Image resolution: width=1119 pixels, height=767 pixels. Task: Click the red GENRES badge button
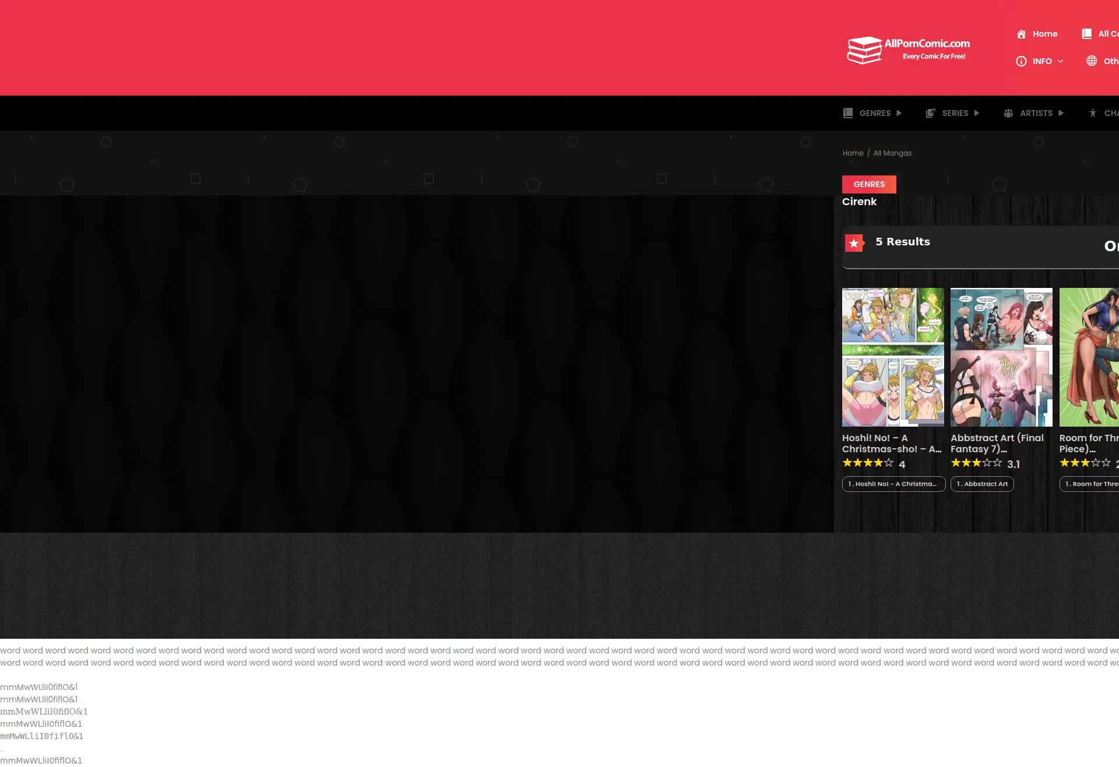click(x=869, y=184)
